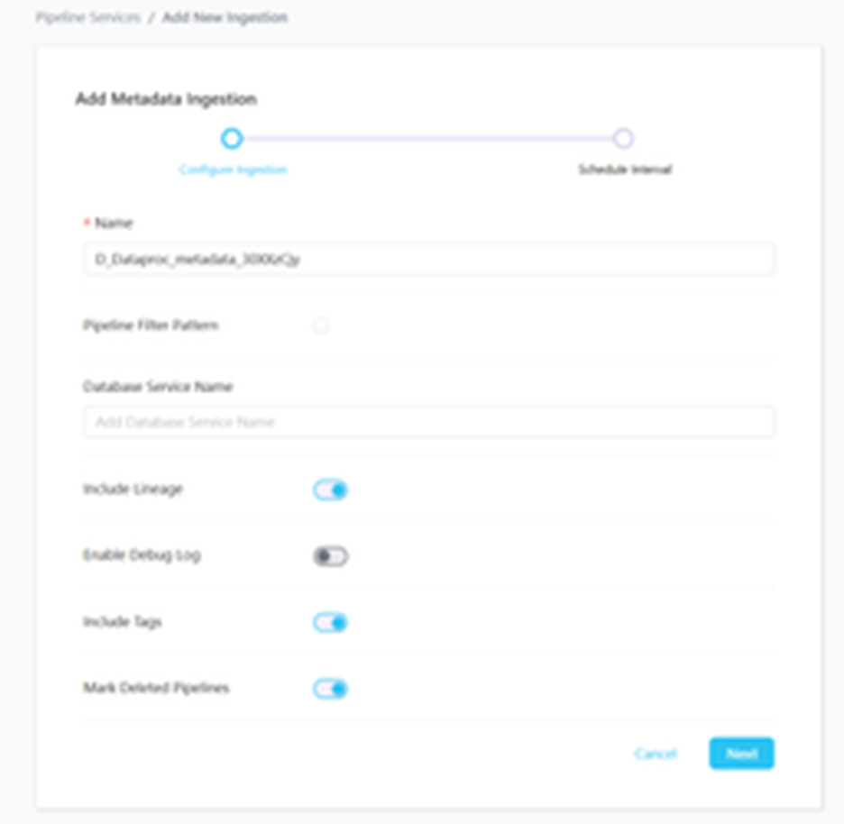844x824 pixels.
Task: Click the Add New Ingestion breadcrumb
Action: point(225,18)
